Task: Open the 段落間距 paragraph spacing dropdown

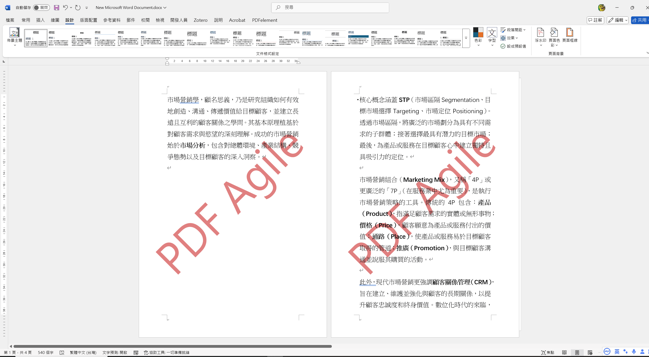Action: tap(513, 30)
